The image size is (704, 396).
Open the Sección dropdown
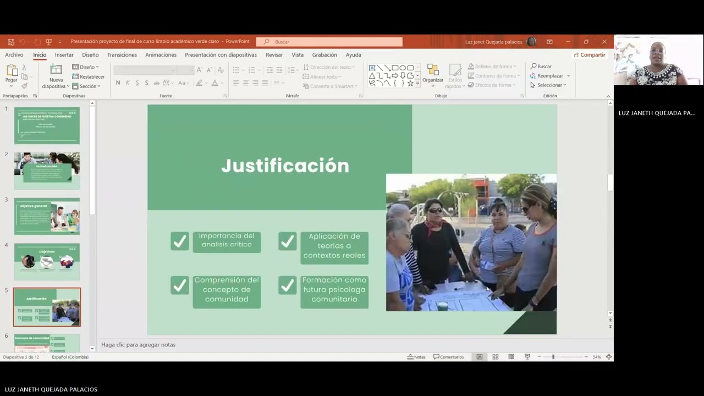point(86,86)
